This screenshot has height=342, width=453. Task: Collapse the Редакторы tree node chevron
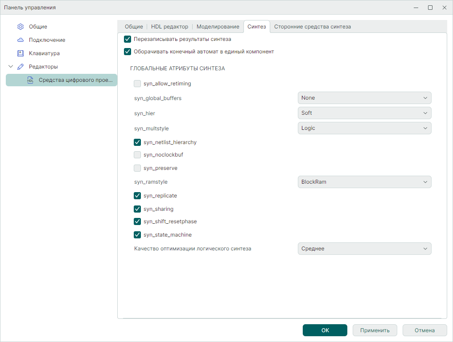click(11, 67)
